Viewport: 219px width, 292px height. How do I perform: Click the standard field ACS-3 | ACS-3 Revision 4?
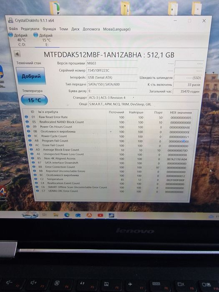(x=143, y=98)
